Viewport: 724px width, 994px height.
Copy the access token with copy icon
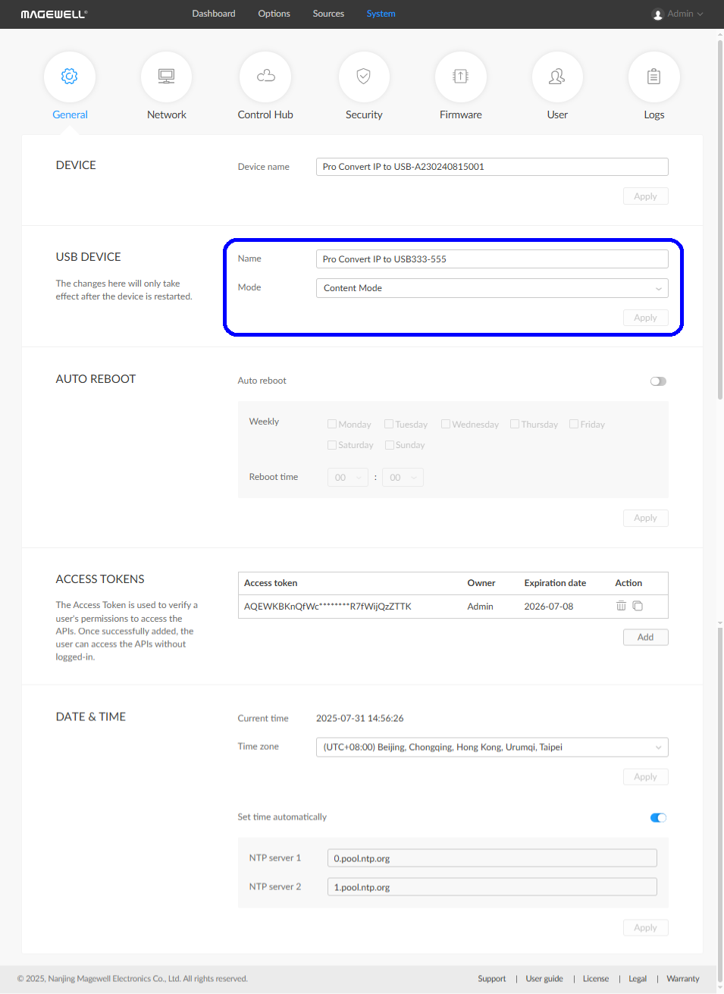(638, 606)
